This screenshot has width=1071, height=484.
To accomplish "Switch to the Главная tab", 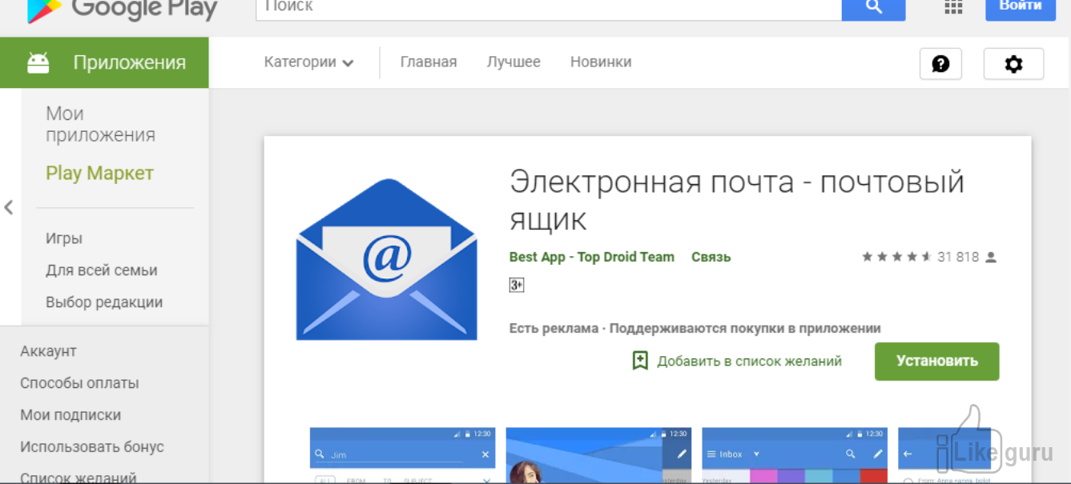I will click(x=429, y=62).
